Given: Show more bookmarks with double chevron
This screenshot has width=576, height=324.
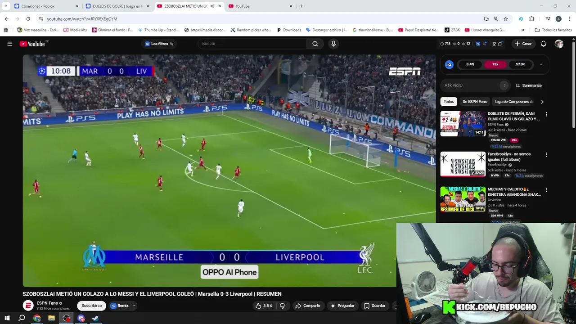Looking at the screenshot, I should [x=522, y=30].
